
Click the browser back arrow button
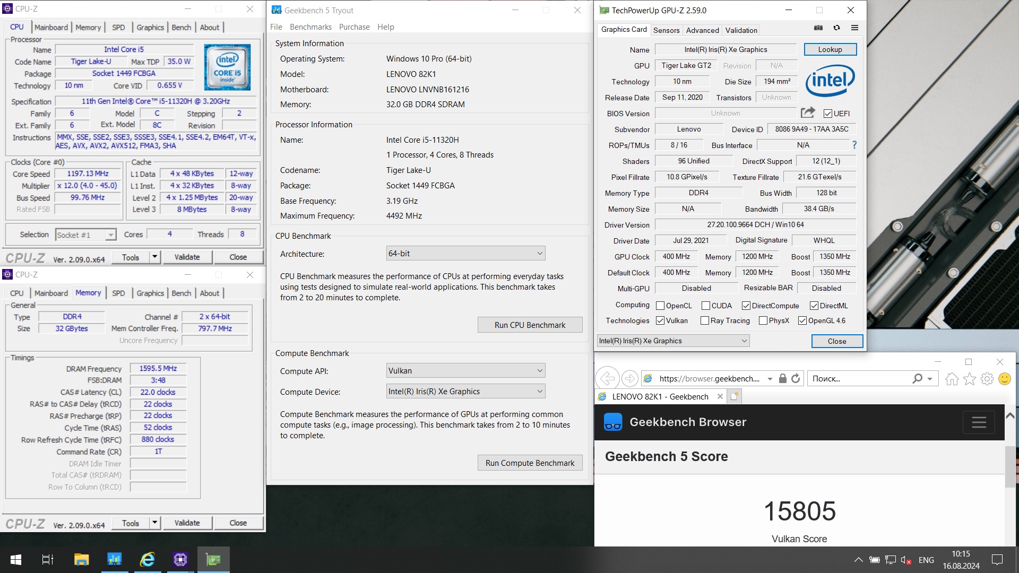point(608,378)
